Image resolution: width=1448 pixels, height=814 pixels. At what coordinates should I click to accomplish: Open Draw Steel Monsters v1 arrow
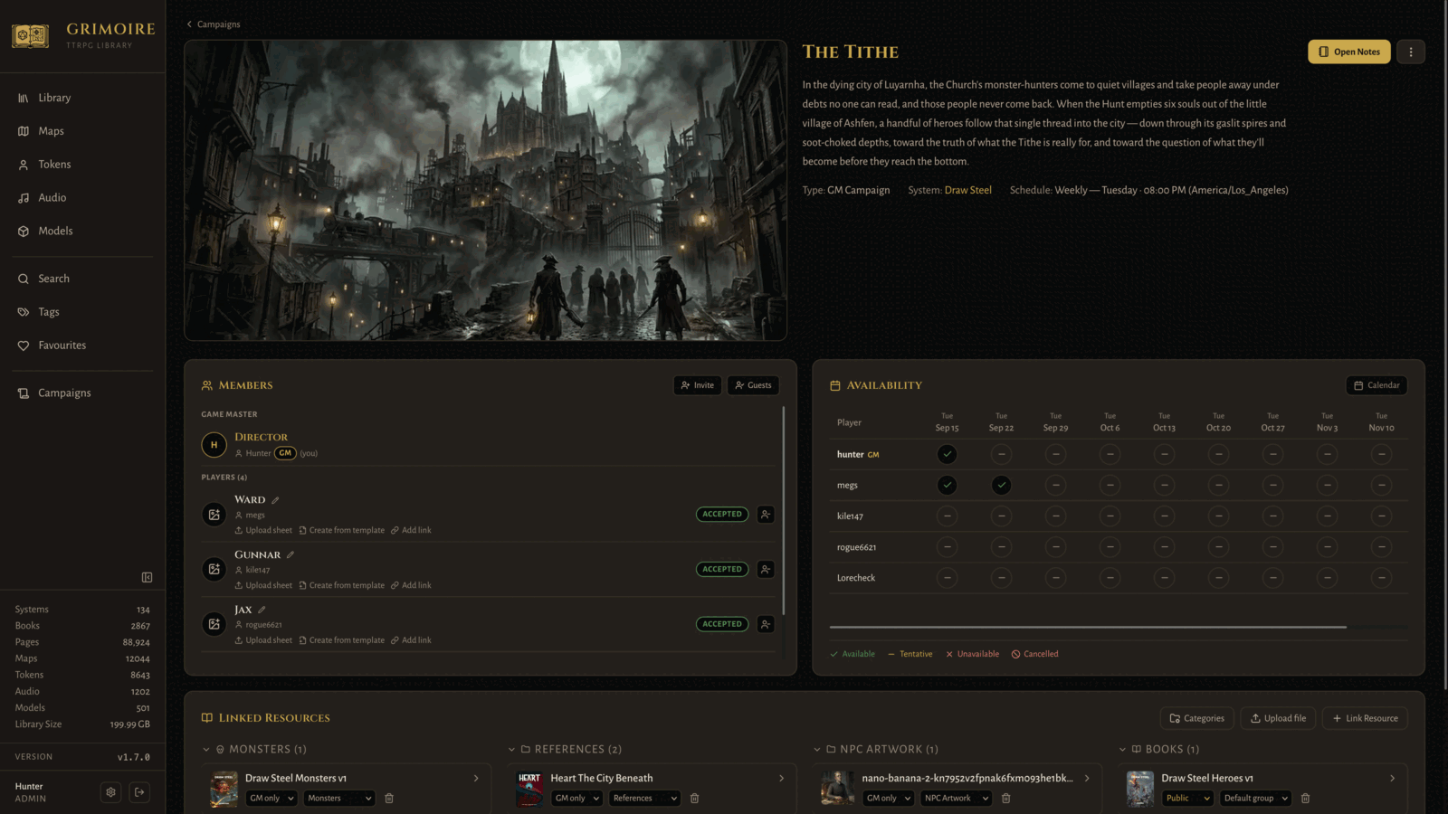(476, 779)
